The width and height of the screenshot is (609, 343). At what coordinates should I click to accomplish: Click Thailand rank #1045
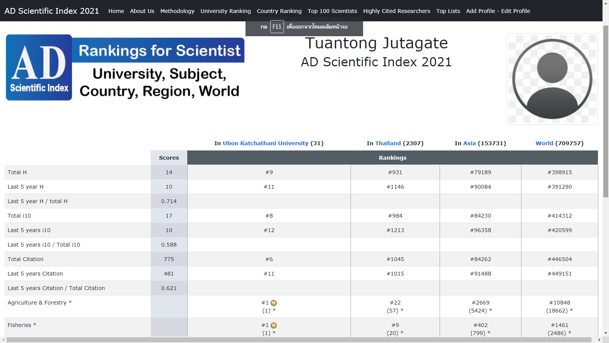395,259
